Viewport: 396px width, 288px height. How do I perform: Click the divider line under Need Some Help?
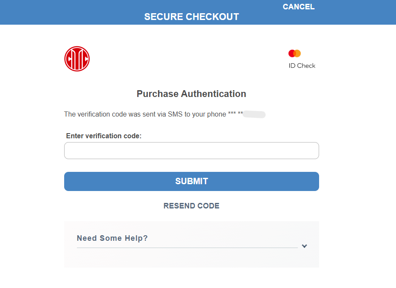187,248
